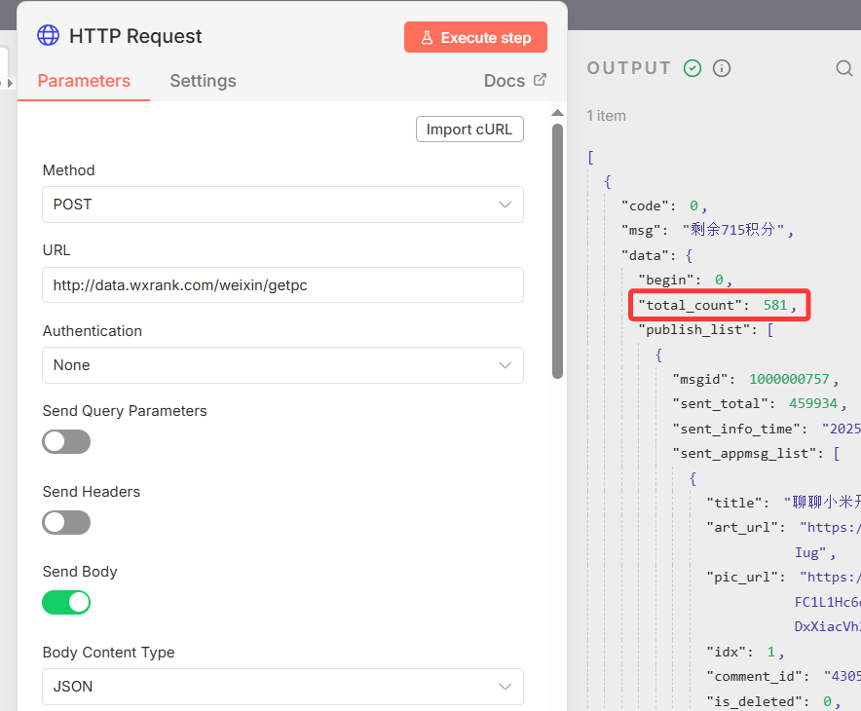Image resolution: width=861 pixels, height=711 pixels.
Task: Click the HTTP Request globe icon
Action: [48, 36]
